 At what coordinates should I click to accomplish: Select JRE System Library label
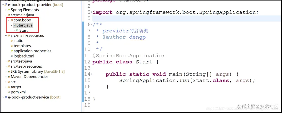click(x=27, y=71)
